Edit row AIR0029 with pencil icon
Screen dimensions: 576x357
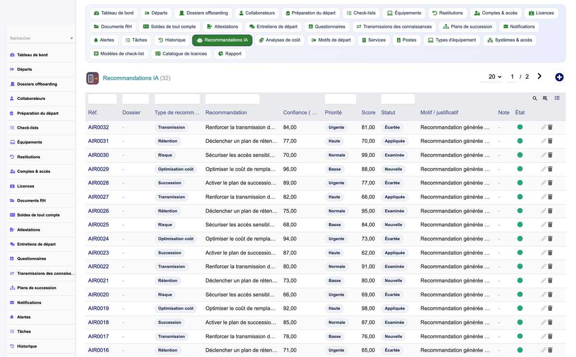click(543, 169)
